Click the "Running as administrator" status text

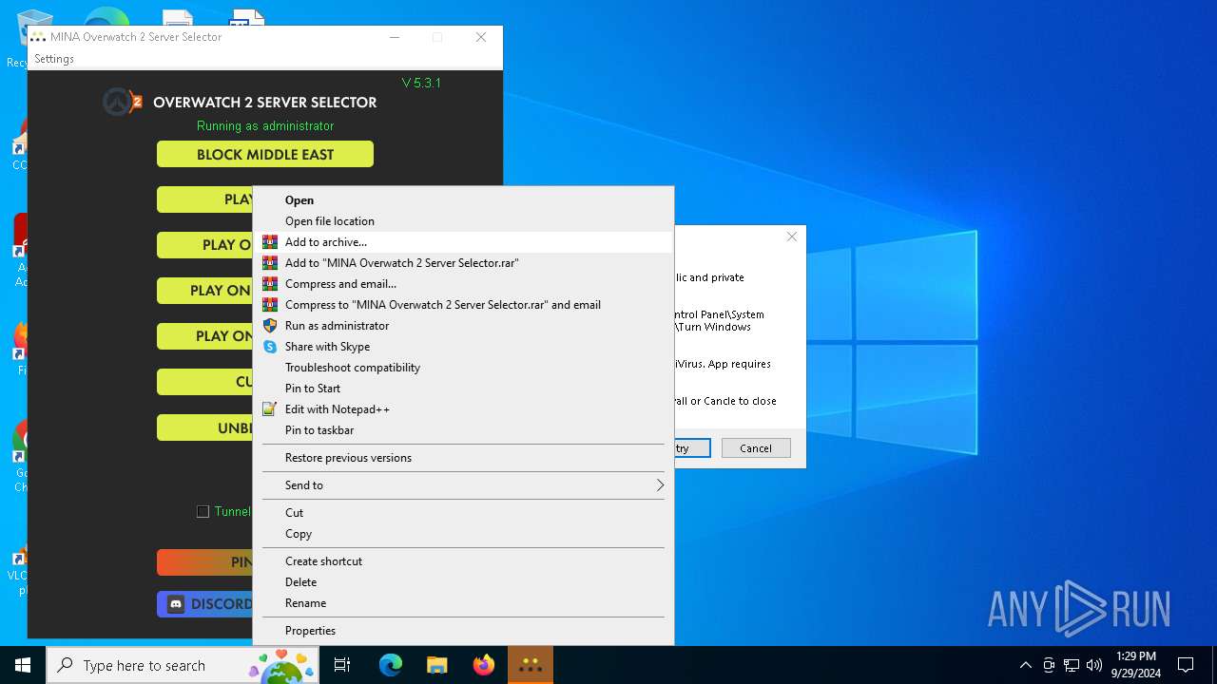265,126
